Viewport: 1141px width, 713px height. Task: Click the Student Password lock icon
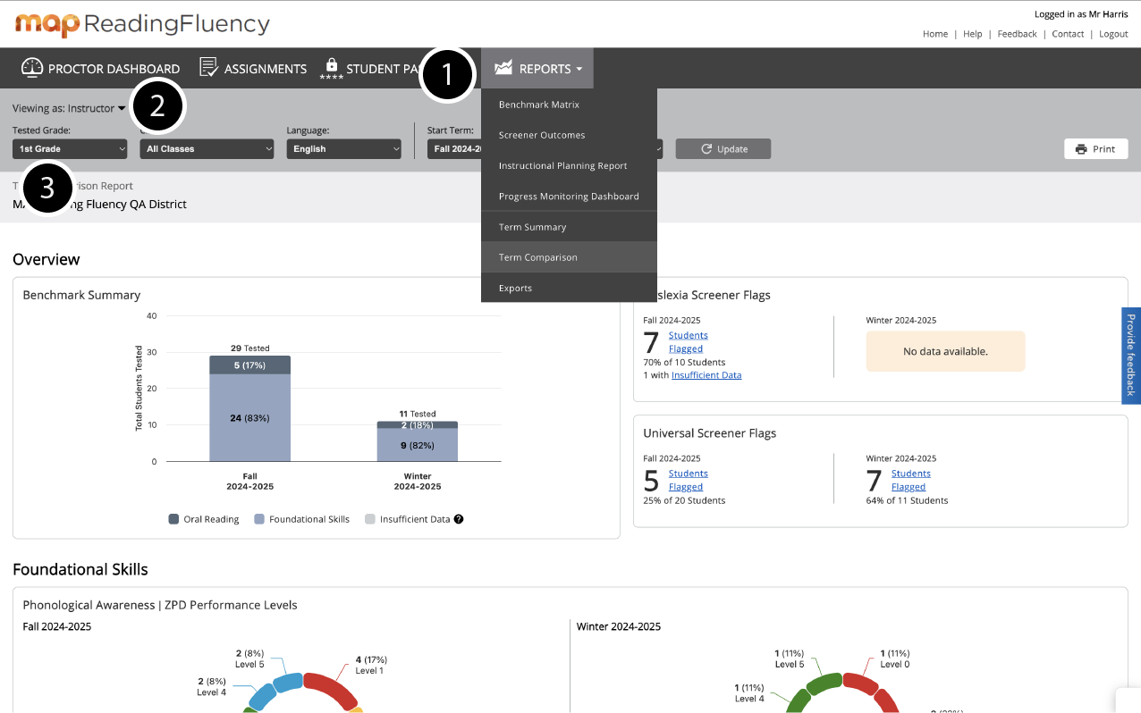(331, 66)
